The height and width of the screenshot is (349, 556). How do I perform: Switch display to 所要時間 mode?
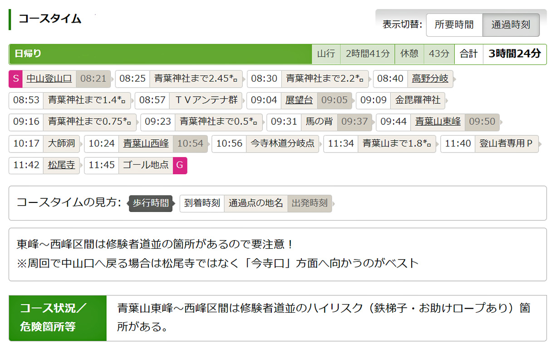tap(454, 25)
